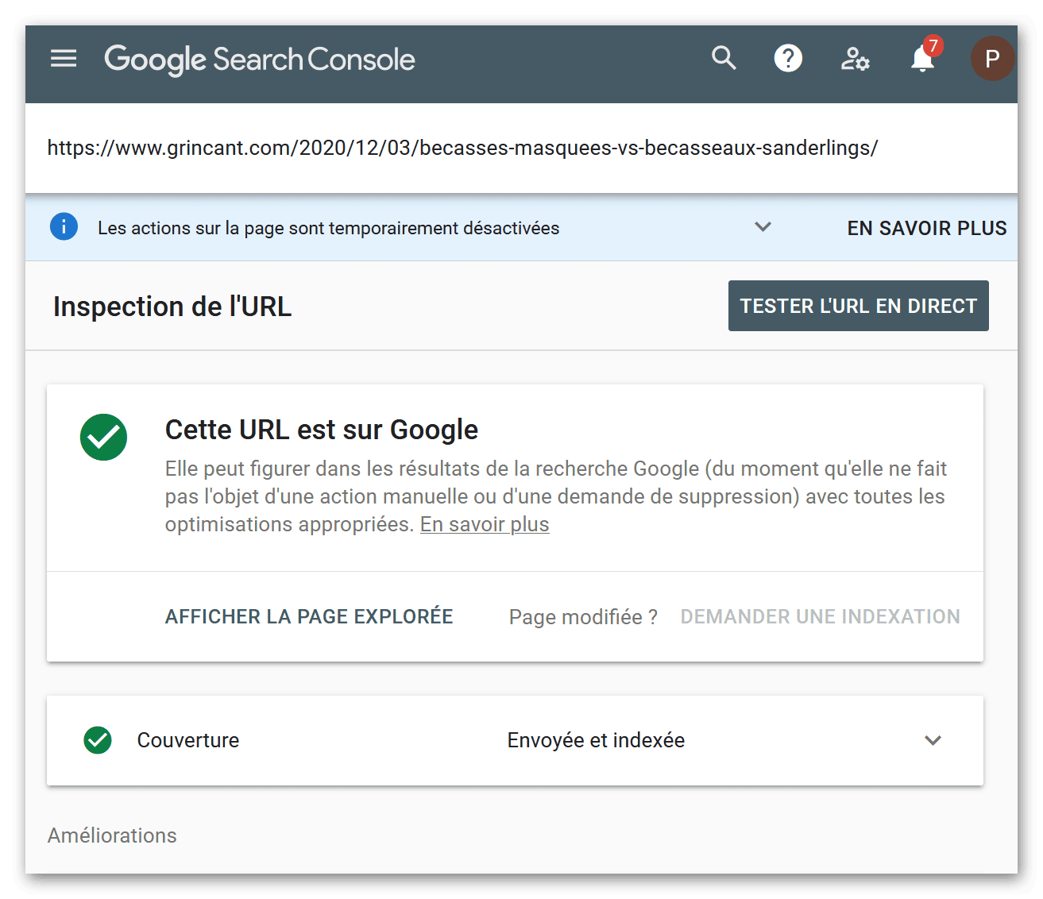Expand the Envoyée et indexée status
The width and height of the screenshot is (1043, 899).
(596, 740)
